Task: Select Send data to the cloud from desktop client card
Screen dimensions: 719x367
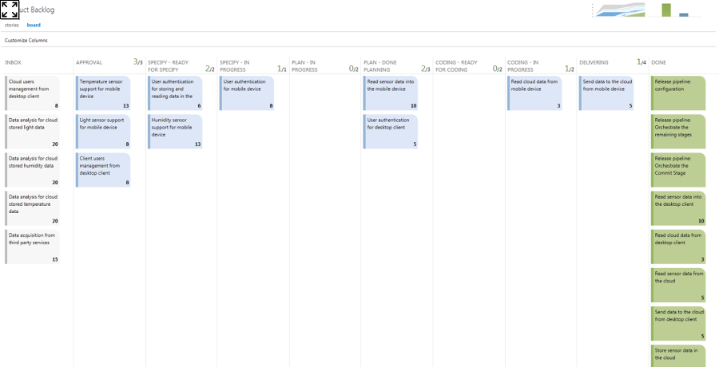Action: click(x=678, y=323)
